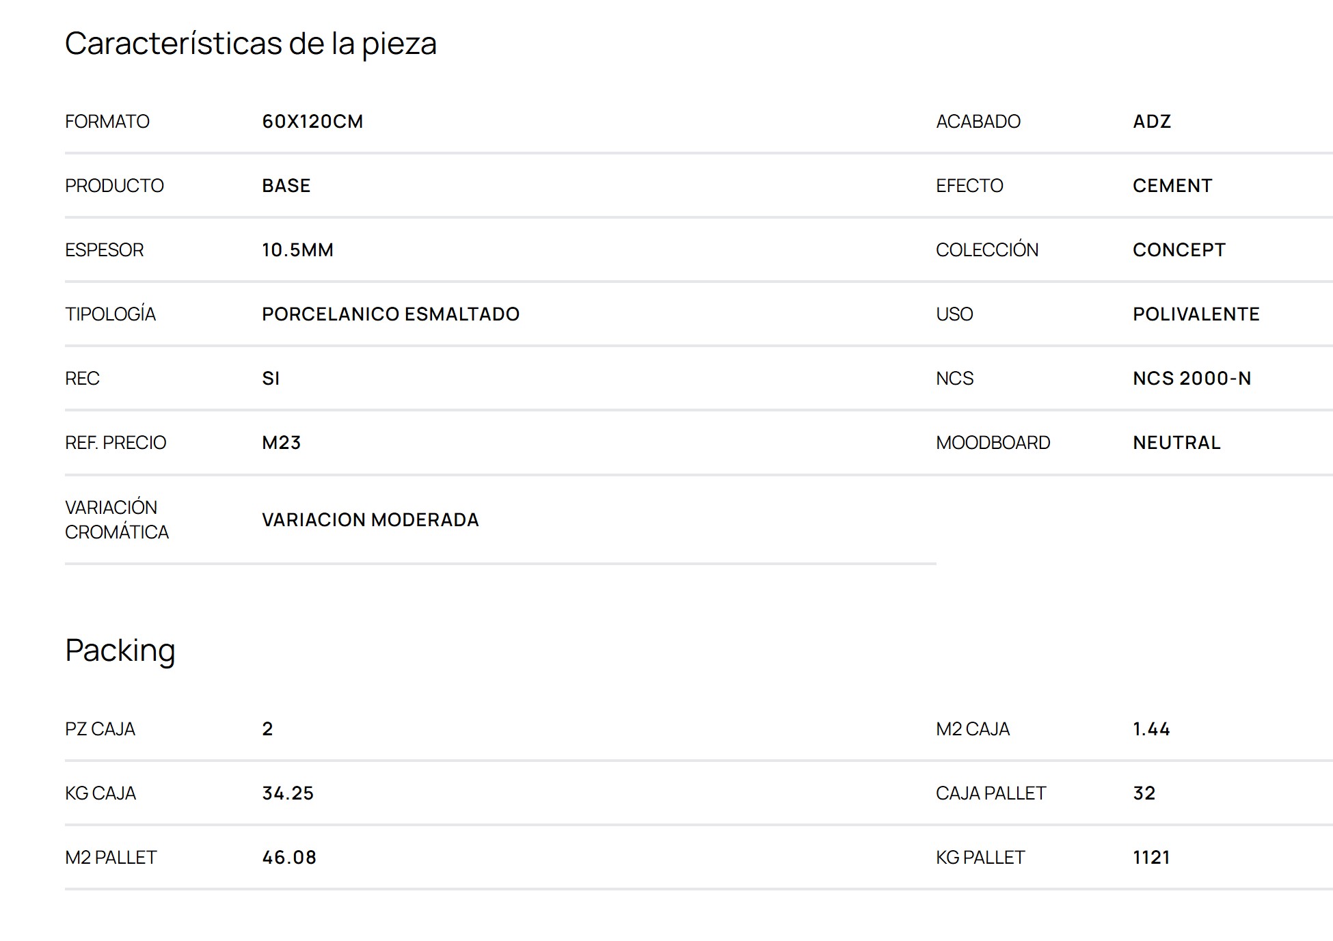Select the M23 price reference

pyautogui.click(x=281, y=443)
